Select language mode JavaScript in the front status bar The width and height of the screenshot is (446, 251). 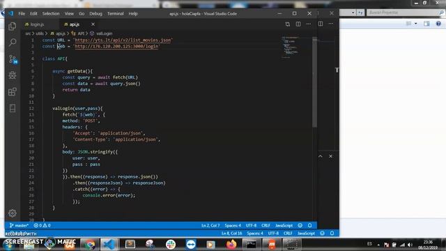point(284,225)
